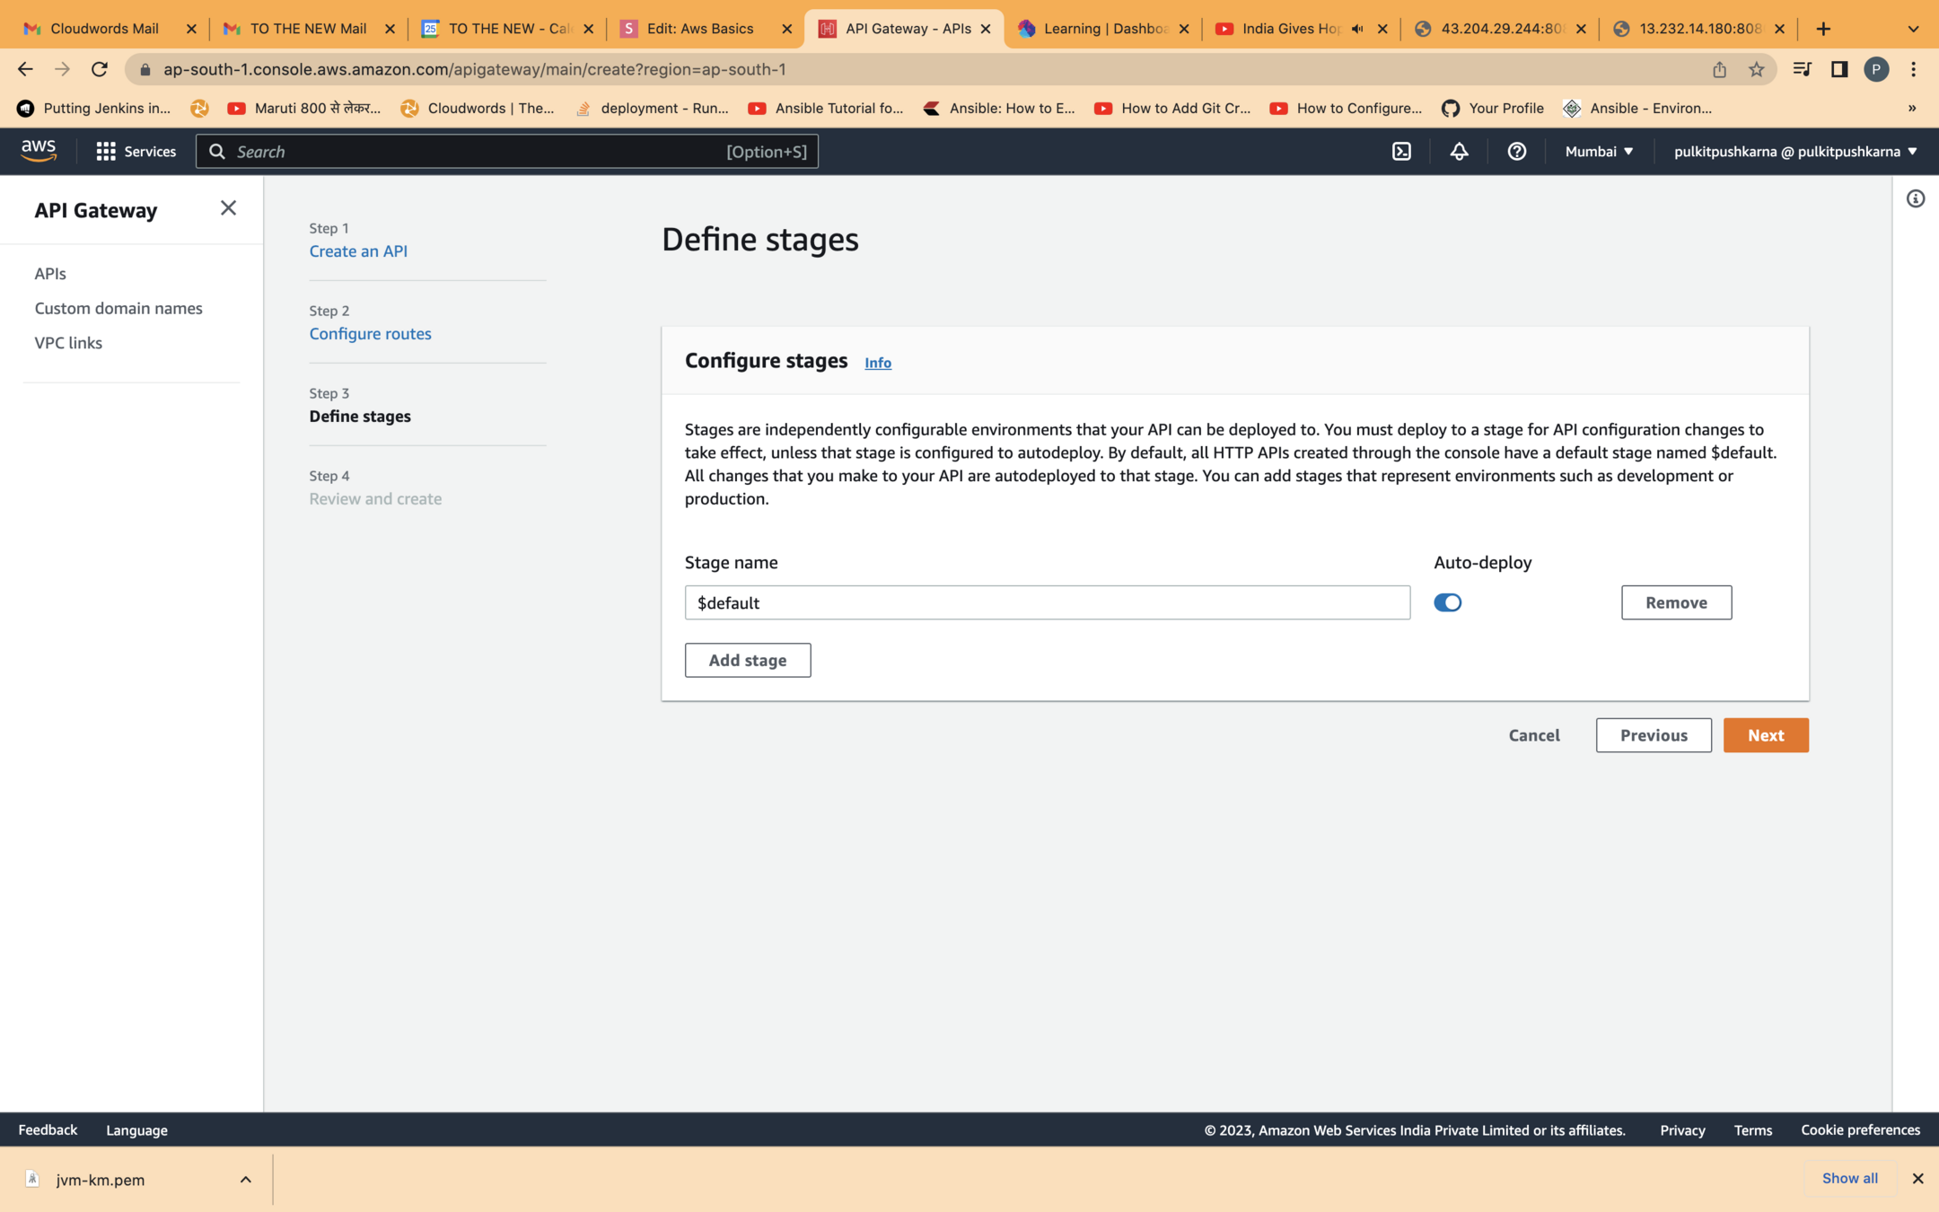
Task: Click the orange Next button
Action: (1765, 735)
